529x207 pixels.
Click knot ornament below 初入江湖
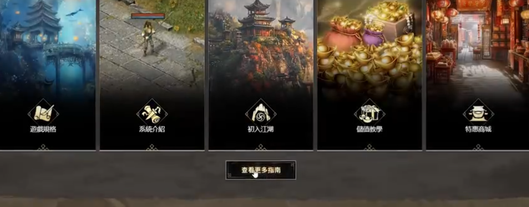(260, 147)
